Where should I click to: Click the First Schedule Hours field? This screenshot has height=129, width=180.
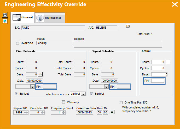coord(31,62)
